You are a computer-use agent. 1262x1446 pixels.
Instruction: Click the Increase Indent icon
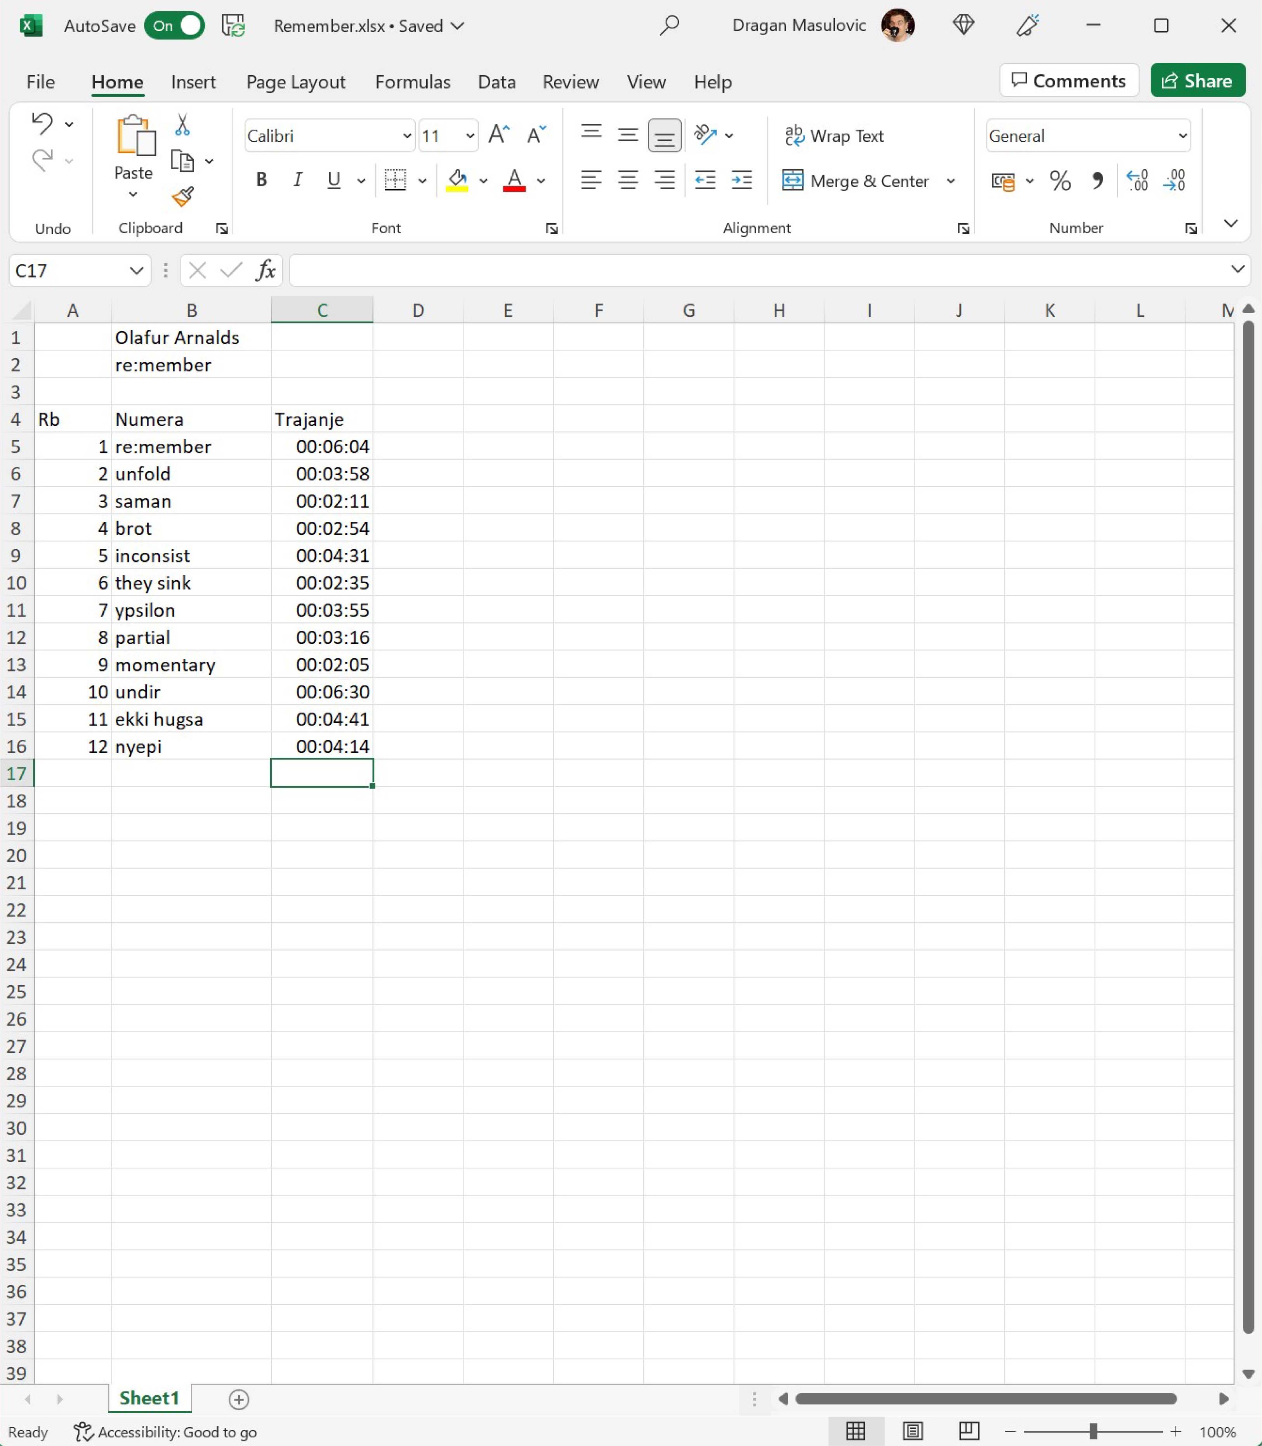[x=741, y=181]
